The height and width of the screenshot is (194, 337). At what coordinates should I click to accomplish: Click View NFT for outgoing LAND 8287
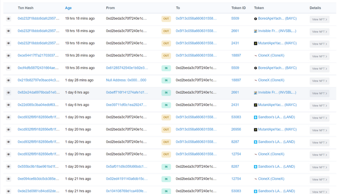[x=319, y=142]
